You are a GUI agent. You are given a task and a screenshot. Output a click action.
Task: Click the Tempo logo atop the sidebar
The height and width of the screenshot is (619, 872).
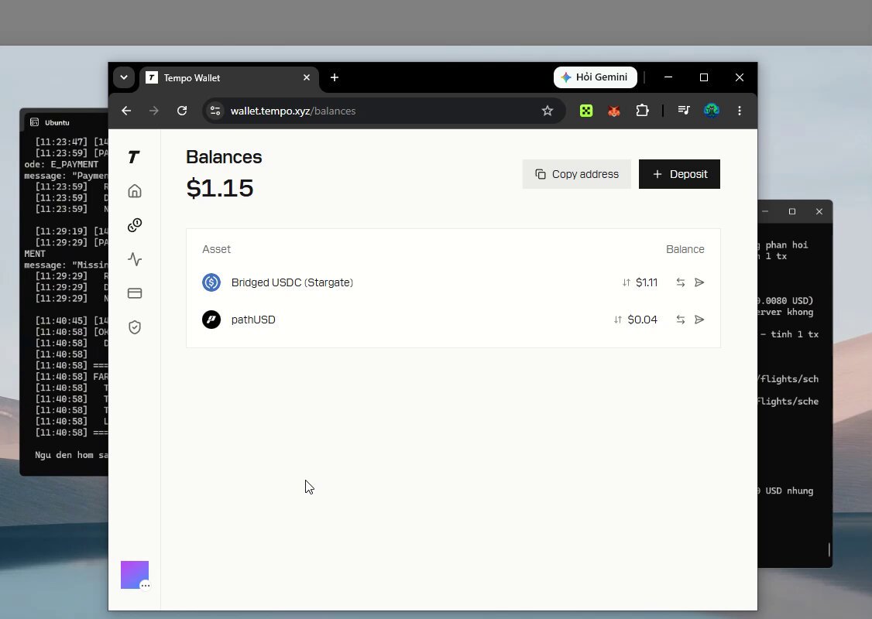click(133, 157)
